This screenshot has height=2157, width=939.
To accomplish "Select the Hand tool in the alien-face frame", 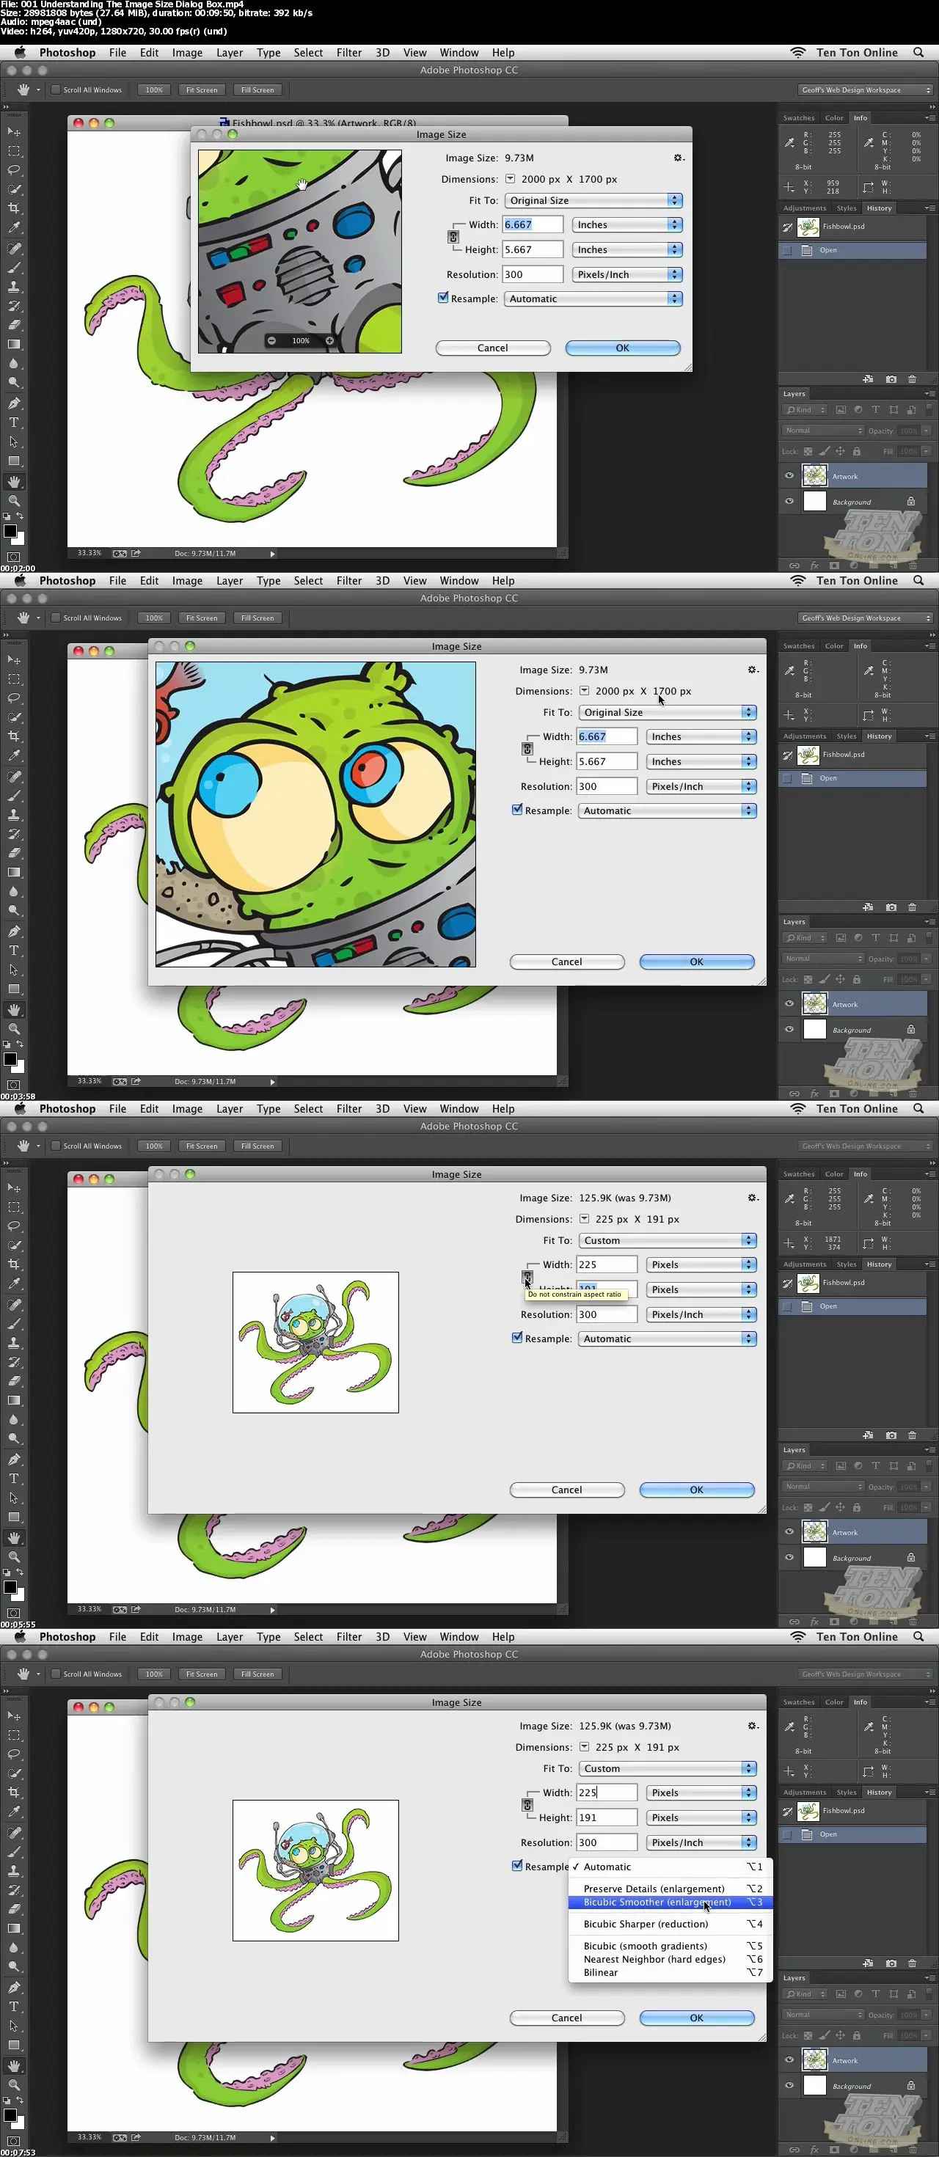I will click(14, 1010).
